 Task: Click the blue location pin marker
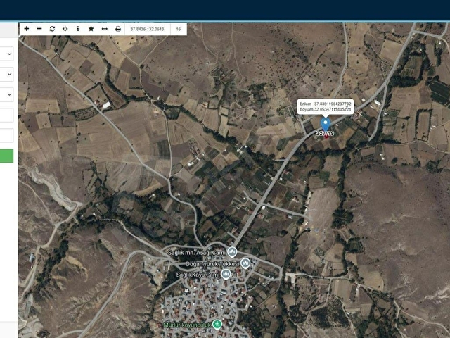[325, 124]
